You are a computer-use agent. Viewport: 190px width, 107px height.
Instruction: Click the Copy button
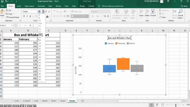(x=9, y=14)
